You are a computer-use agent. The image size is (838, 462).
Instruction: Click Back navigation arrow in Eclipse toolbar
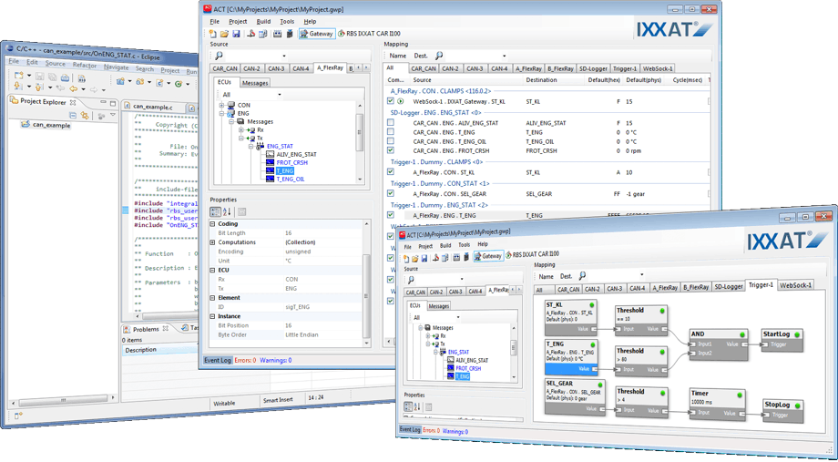click(74, 88)
